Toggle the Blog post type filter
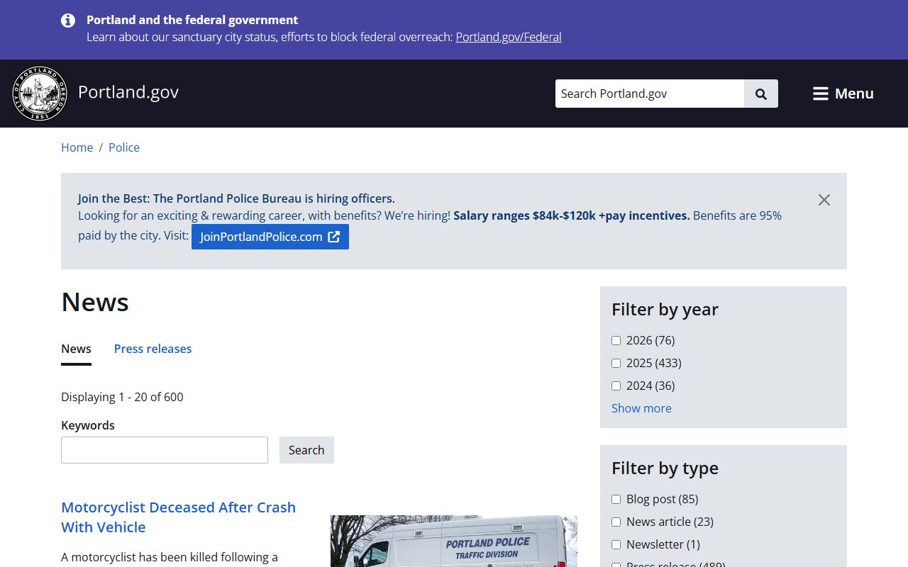908x567 pixels. pos(616,500)
